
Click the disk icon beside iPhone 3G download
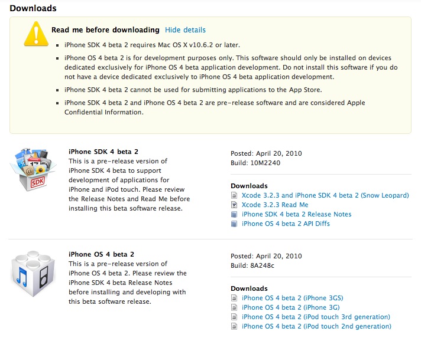(x=235, y=307)
